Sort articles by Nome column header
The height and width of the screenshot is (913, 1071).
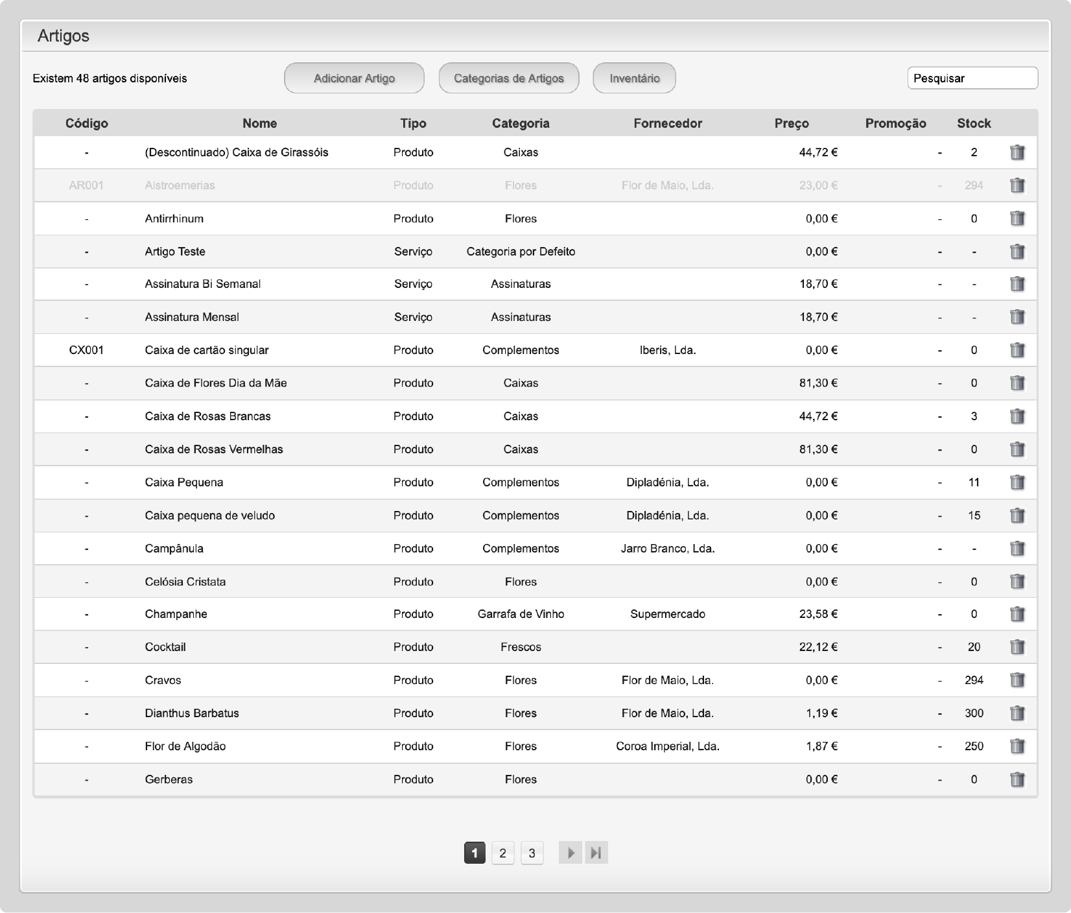(259, 123)
